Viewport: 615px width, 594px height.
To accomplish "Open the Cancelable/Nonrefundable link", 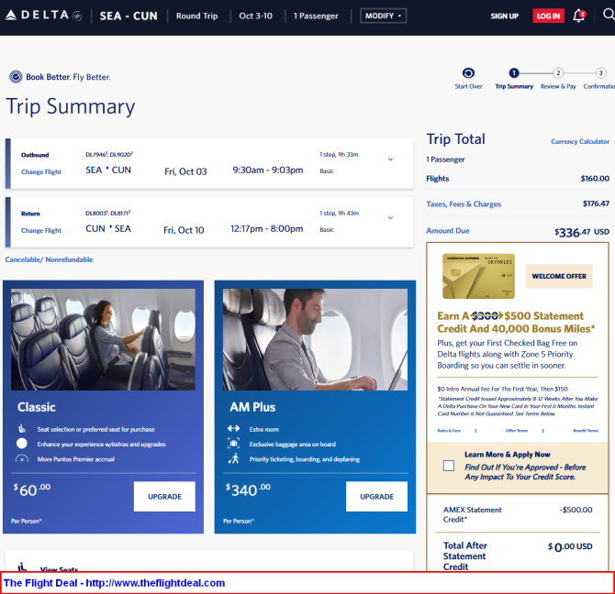I will (x=49, y=259).
